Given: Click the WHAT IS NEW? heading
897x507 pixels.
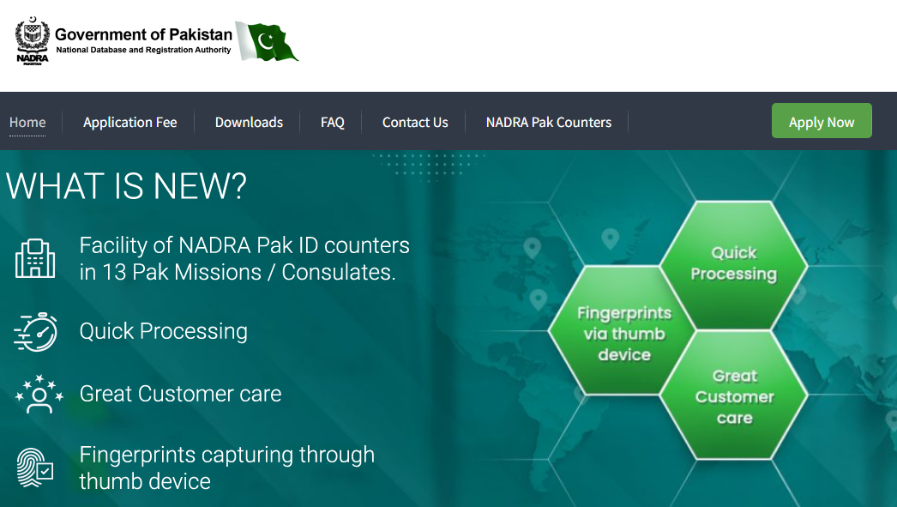Looking at the screenshot, I should [126, 186].
